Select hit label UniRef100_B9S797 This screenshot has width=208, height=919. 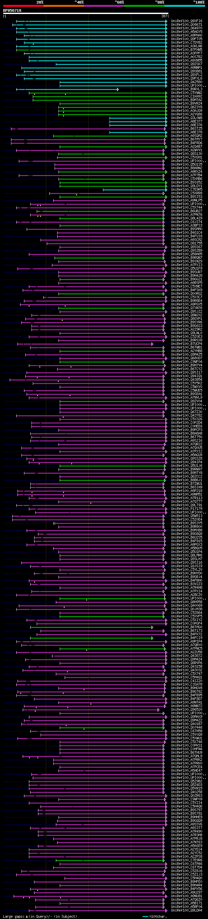pos(187,810)
